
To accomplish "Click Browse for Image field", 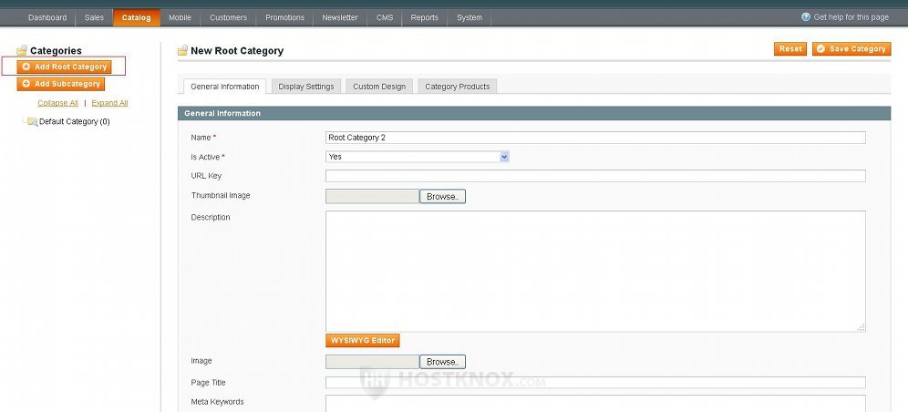I will (x=442, y=362).
